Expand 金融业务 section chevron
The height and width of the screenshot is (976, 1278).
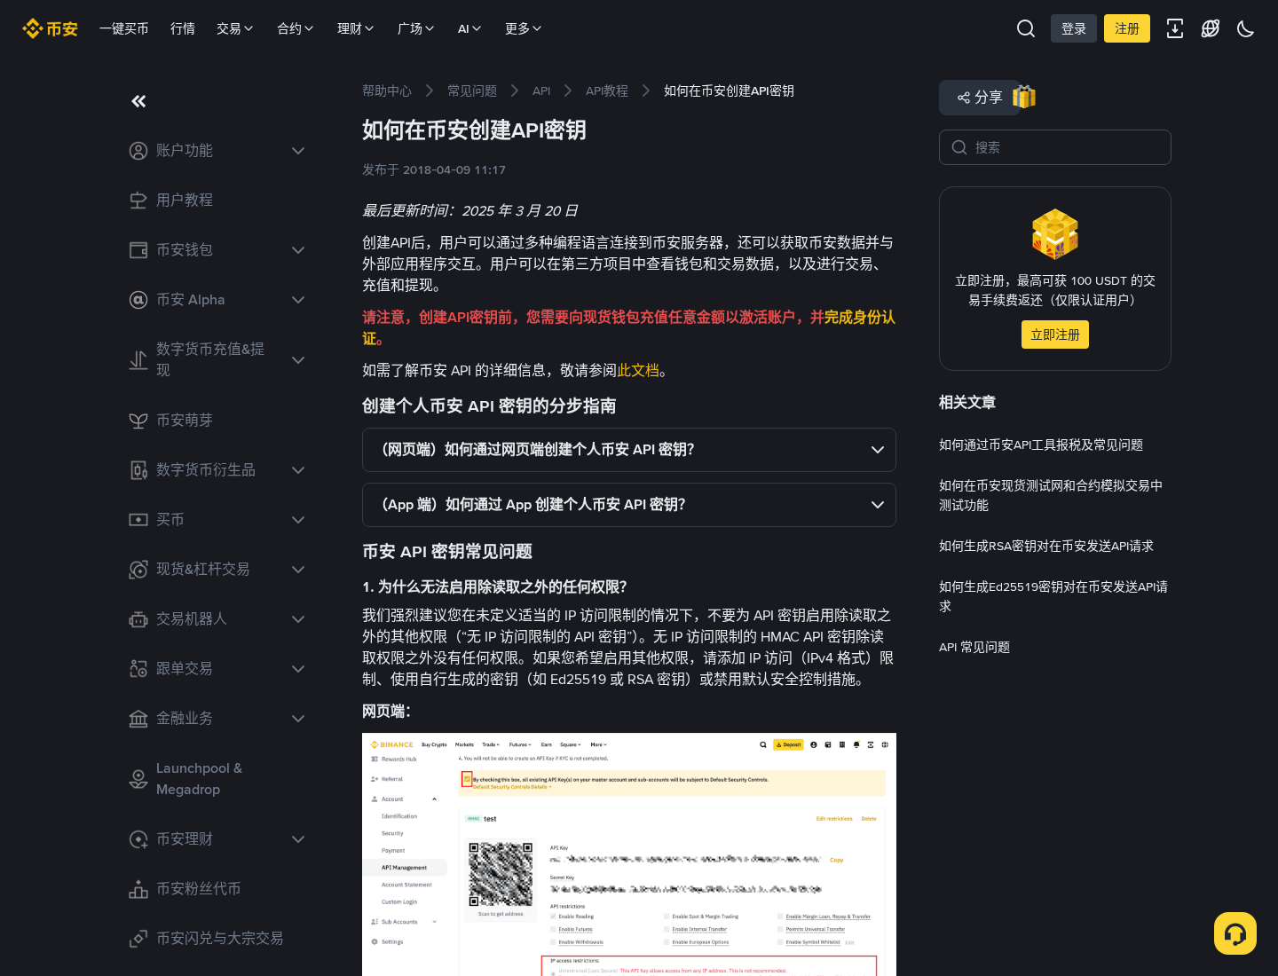click(x=298, y=719)
